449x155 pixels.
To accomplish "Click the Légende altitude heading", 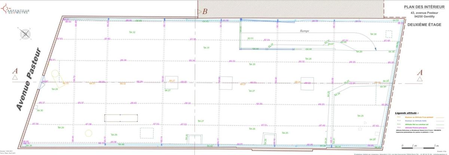I will coord(407,113).
